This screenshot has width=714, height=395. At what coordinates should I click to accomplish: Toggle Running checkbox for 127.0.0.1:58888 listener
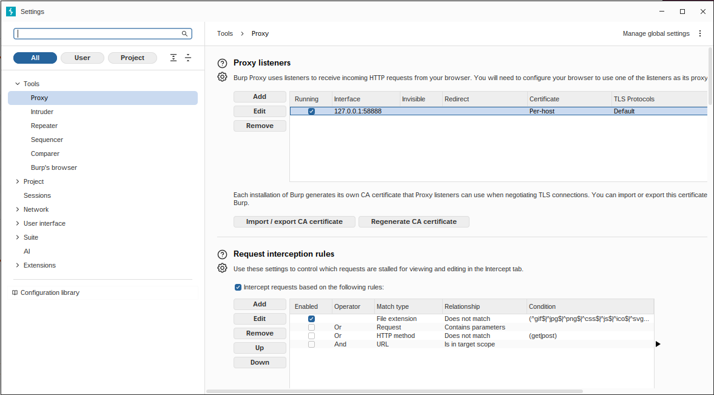click(311, 111)
